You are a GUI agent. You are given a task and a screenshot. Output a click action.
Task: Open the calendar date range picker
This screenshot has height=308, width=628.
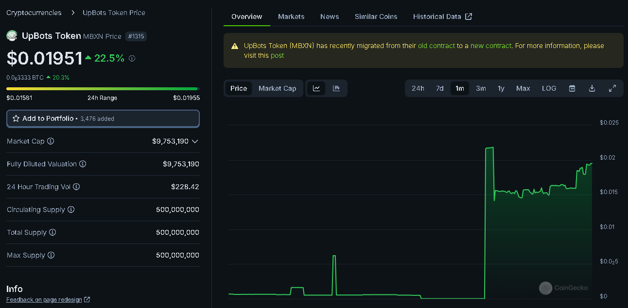coord(572,88)
